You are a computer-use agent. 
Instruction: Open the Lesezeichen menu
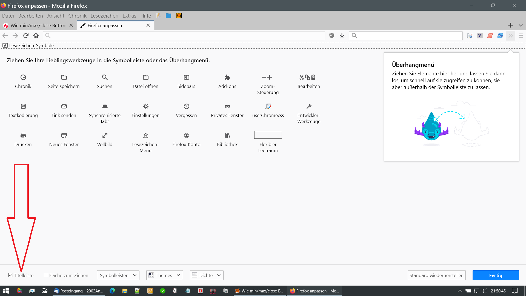[104, 16]
